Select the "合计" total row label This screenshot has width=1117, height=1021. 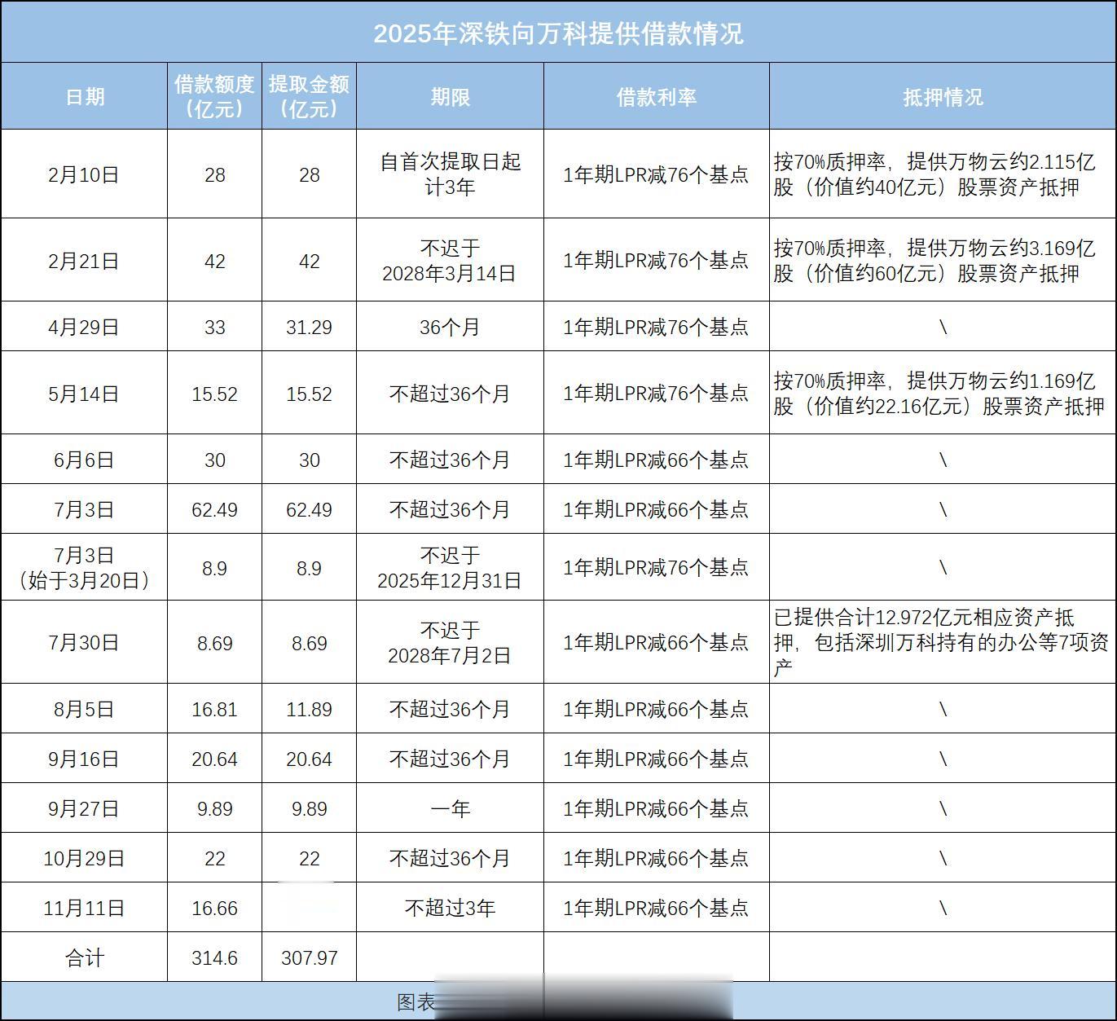(x=85, y=957)
